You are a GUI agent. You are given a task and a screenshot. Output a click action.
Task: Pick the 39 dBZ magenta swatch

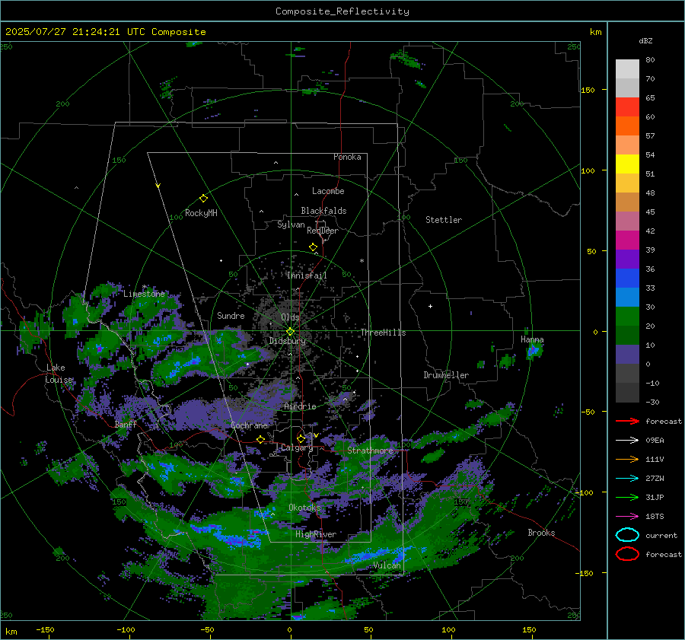[x=627, y=240]
